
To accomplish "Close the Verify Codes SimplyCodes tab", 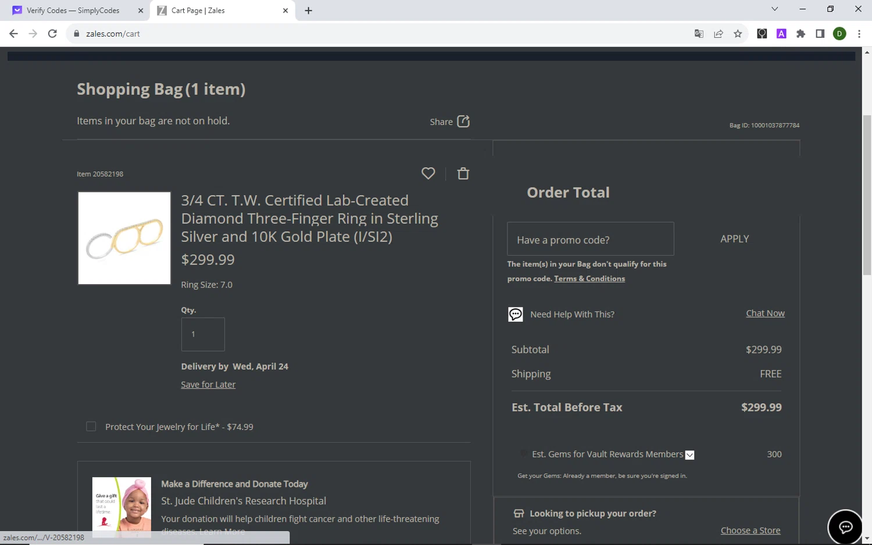I will (x=141, y=10).
